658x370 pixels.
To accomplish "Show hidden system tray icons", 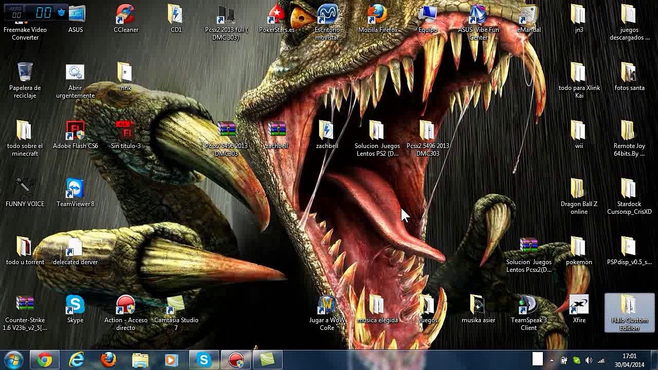I will (552, 361).
